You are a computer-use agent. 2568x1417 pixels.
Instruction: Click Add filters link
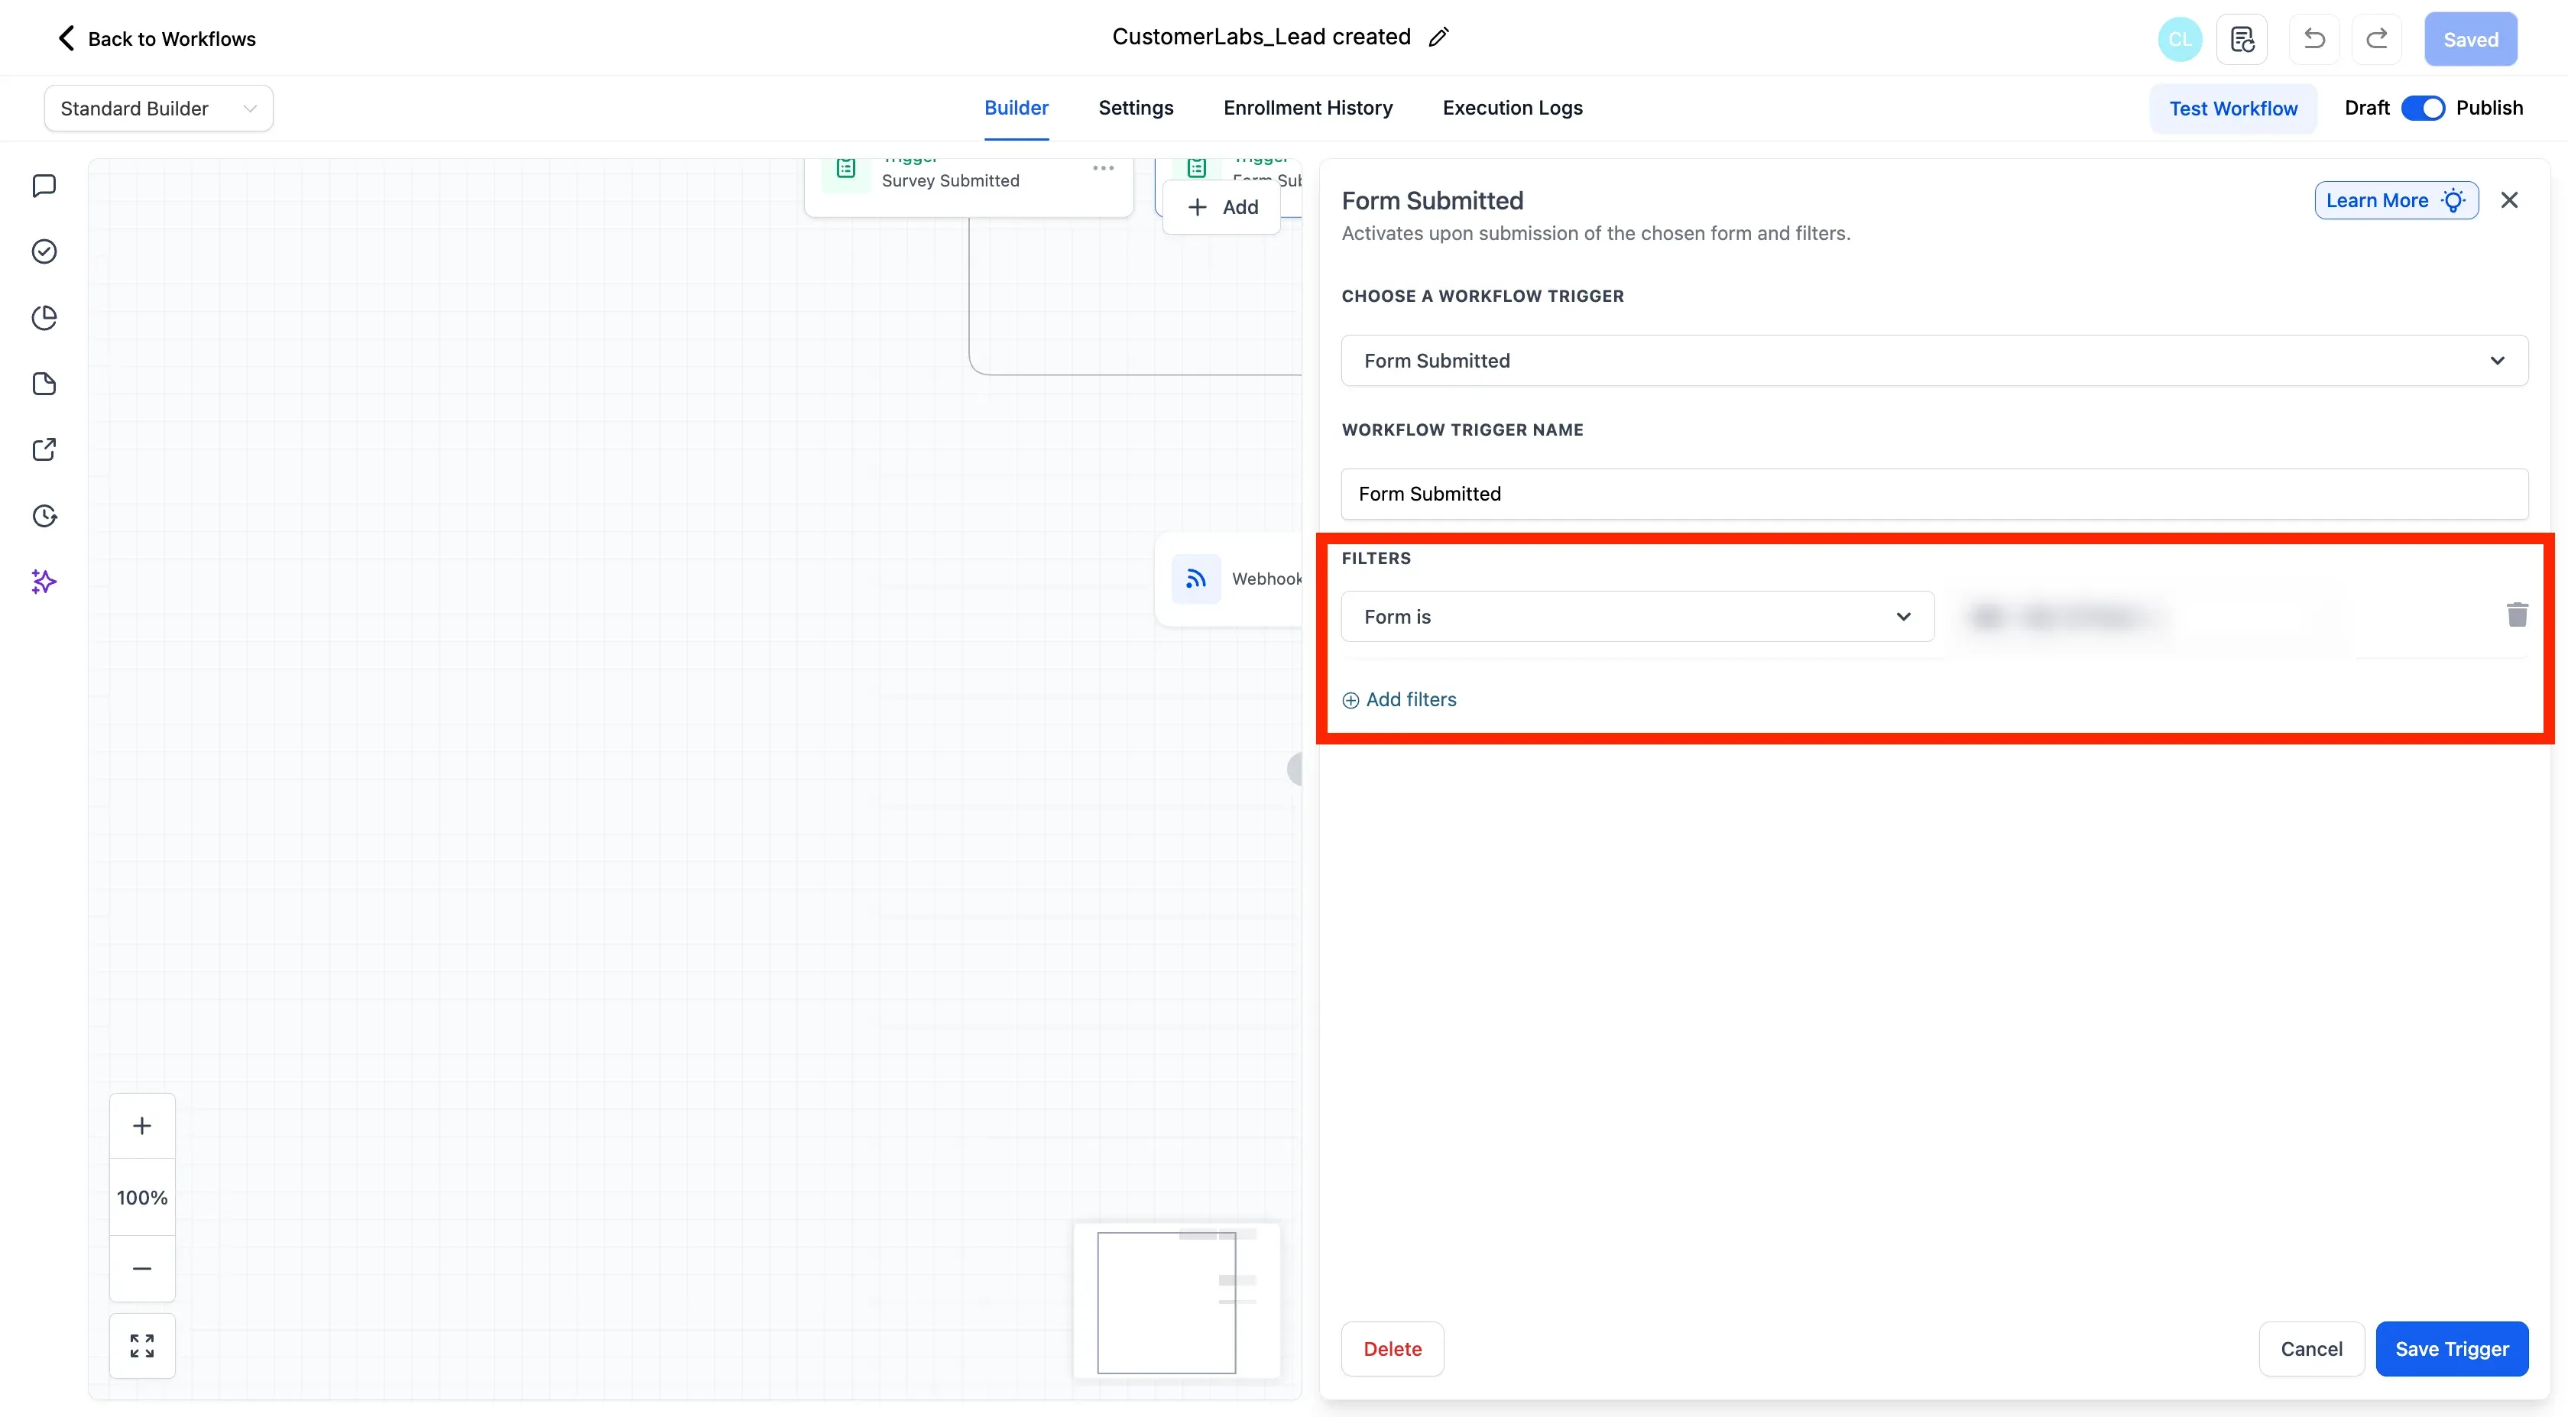pyautogui.click(x=1399, y=700)
